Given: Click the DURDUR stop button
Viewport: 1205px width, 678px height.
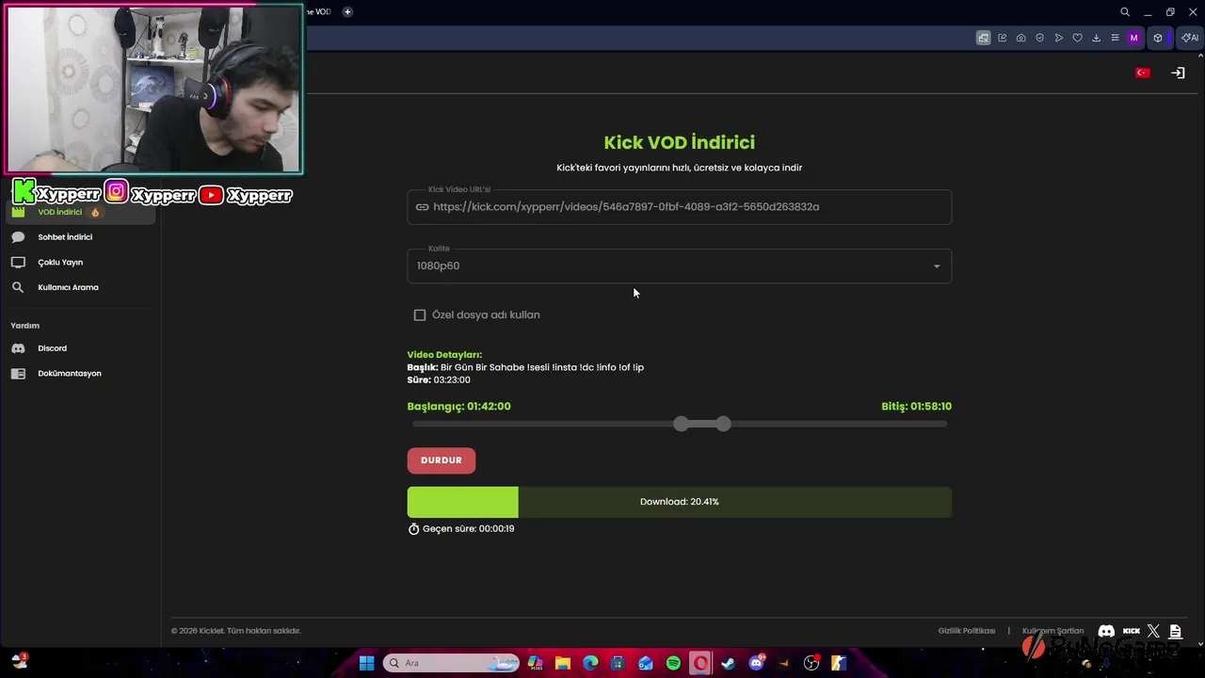Looking at the screenshot, I should point(442,460).
